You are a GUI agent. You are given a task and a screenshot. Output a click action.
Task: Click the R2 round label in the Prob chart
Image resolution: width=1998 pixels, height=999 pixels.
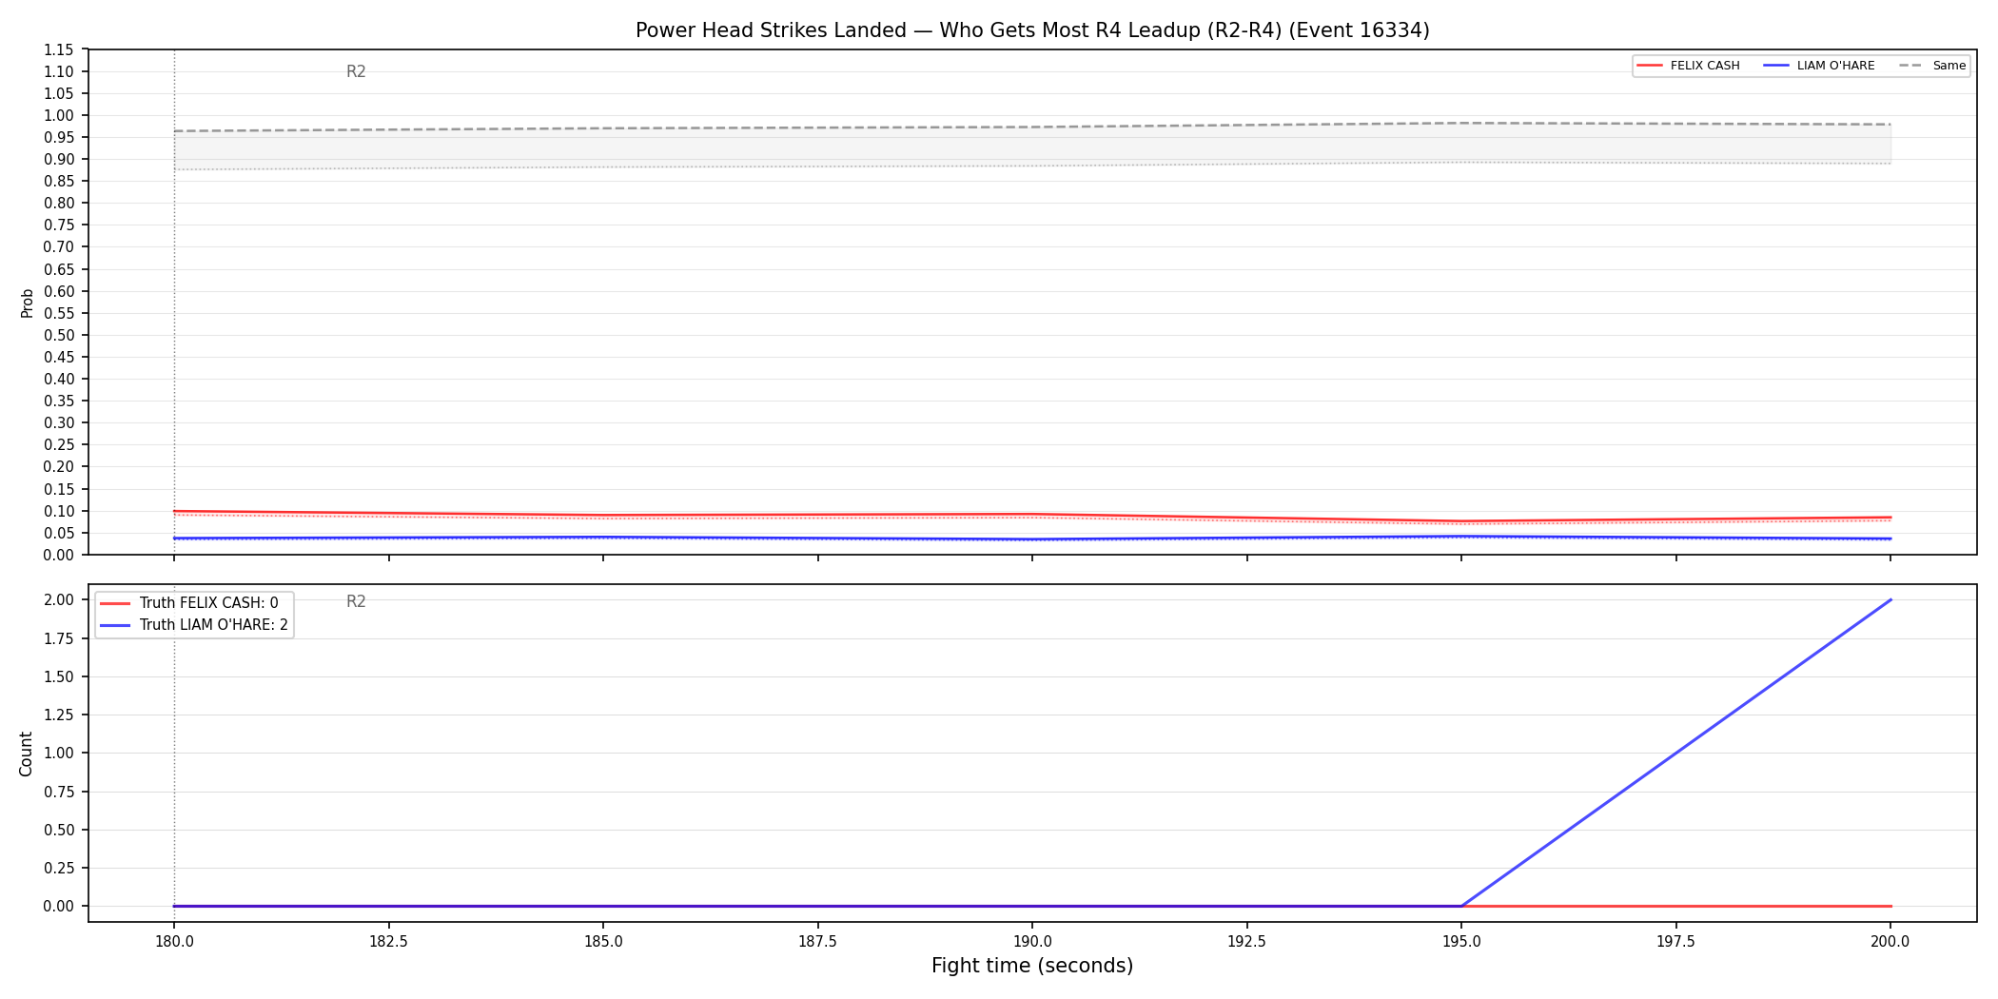point(356,71)
